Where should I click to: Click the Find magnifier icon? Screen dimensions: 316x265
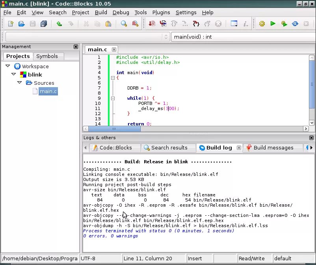(x=124, y=24)
